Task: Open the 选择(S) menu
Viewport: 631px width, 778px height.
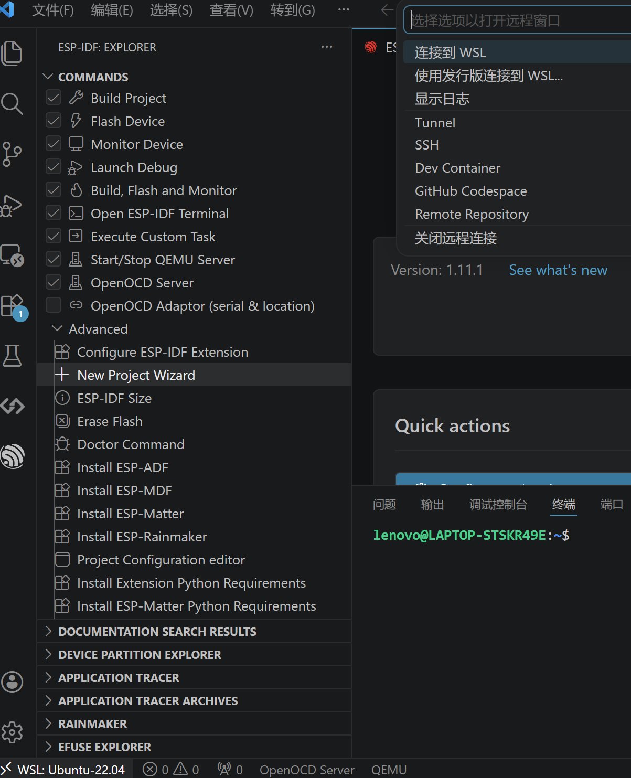Action: click(x=171, y=10)
